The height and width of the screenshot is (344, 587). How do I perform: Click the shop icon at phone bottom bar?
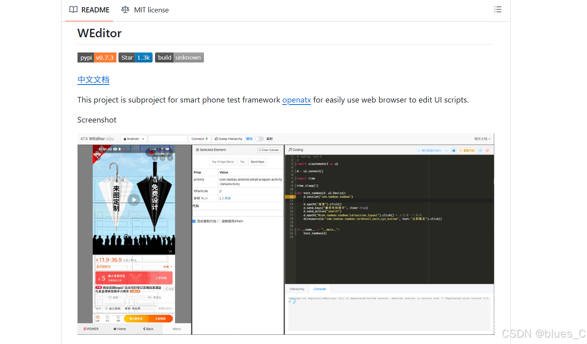pyautogui.click(x=98, y=318)
